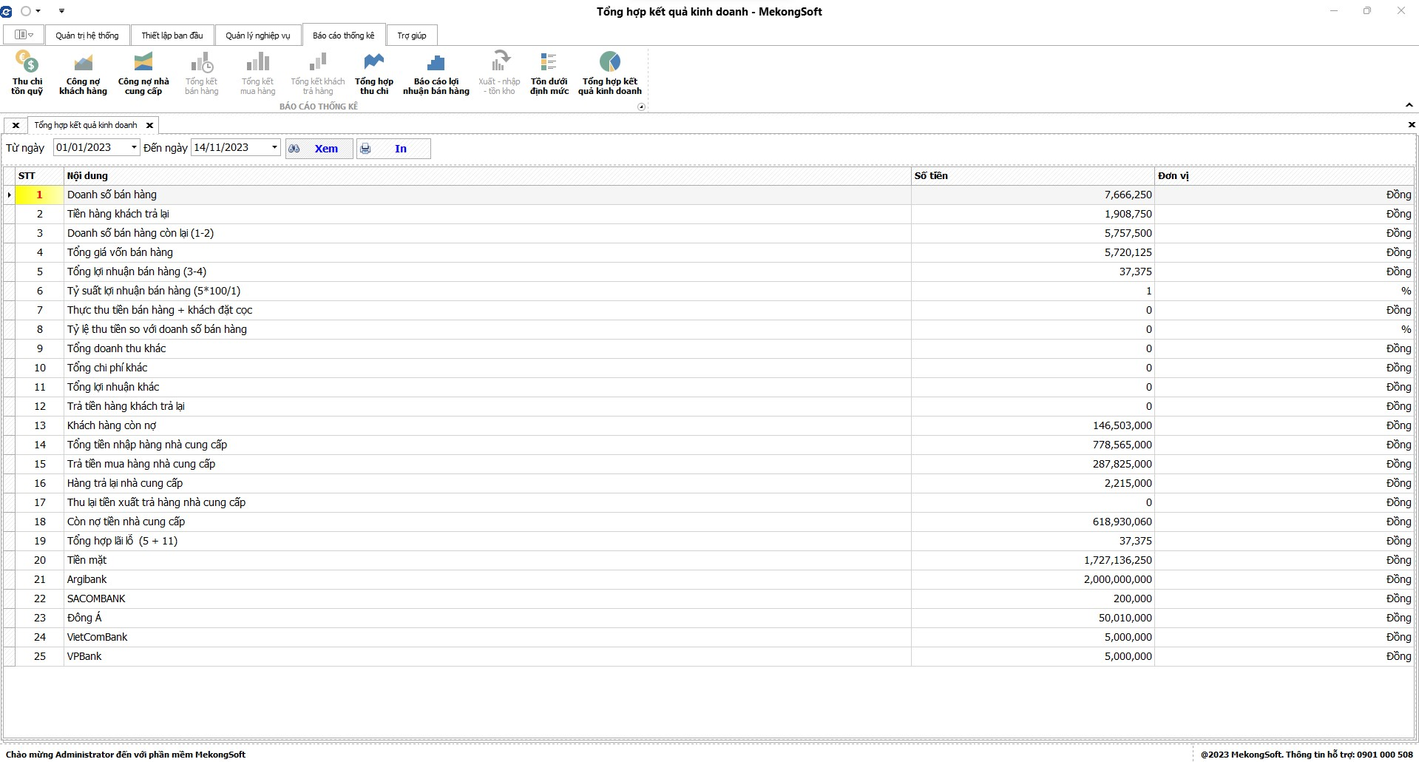Collapse the ribbon with the chevron
Viewport: 1419px width, 762px height.
coord(1409,105)
